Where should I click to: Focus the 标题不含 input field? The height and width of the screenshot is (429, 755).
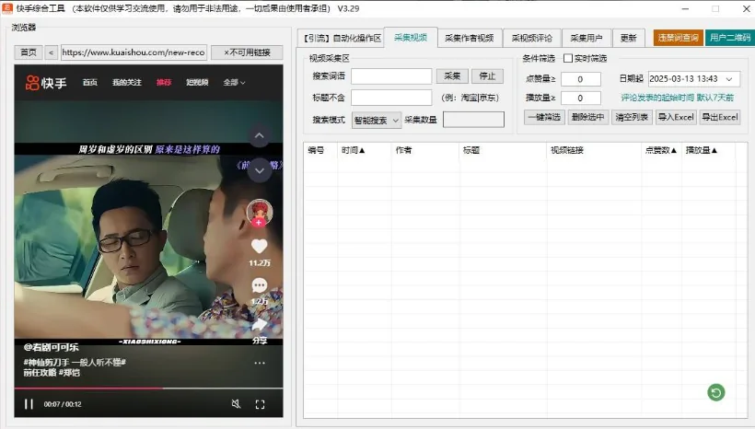[391, 98]
